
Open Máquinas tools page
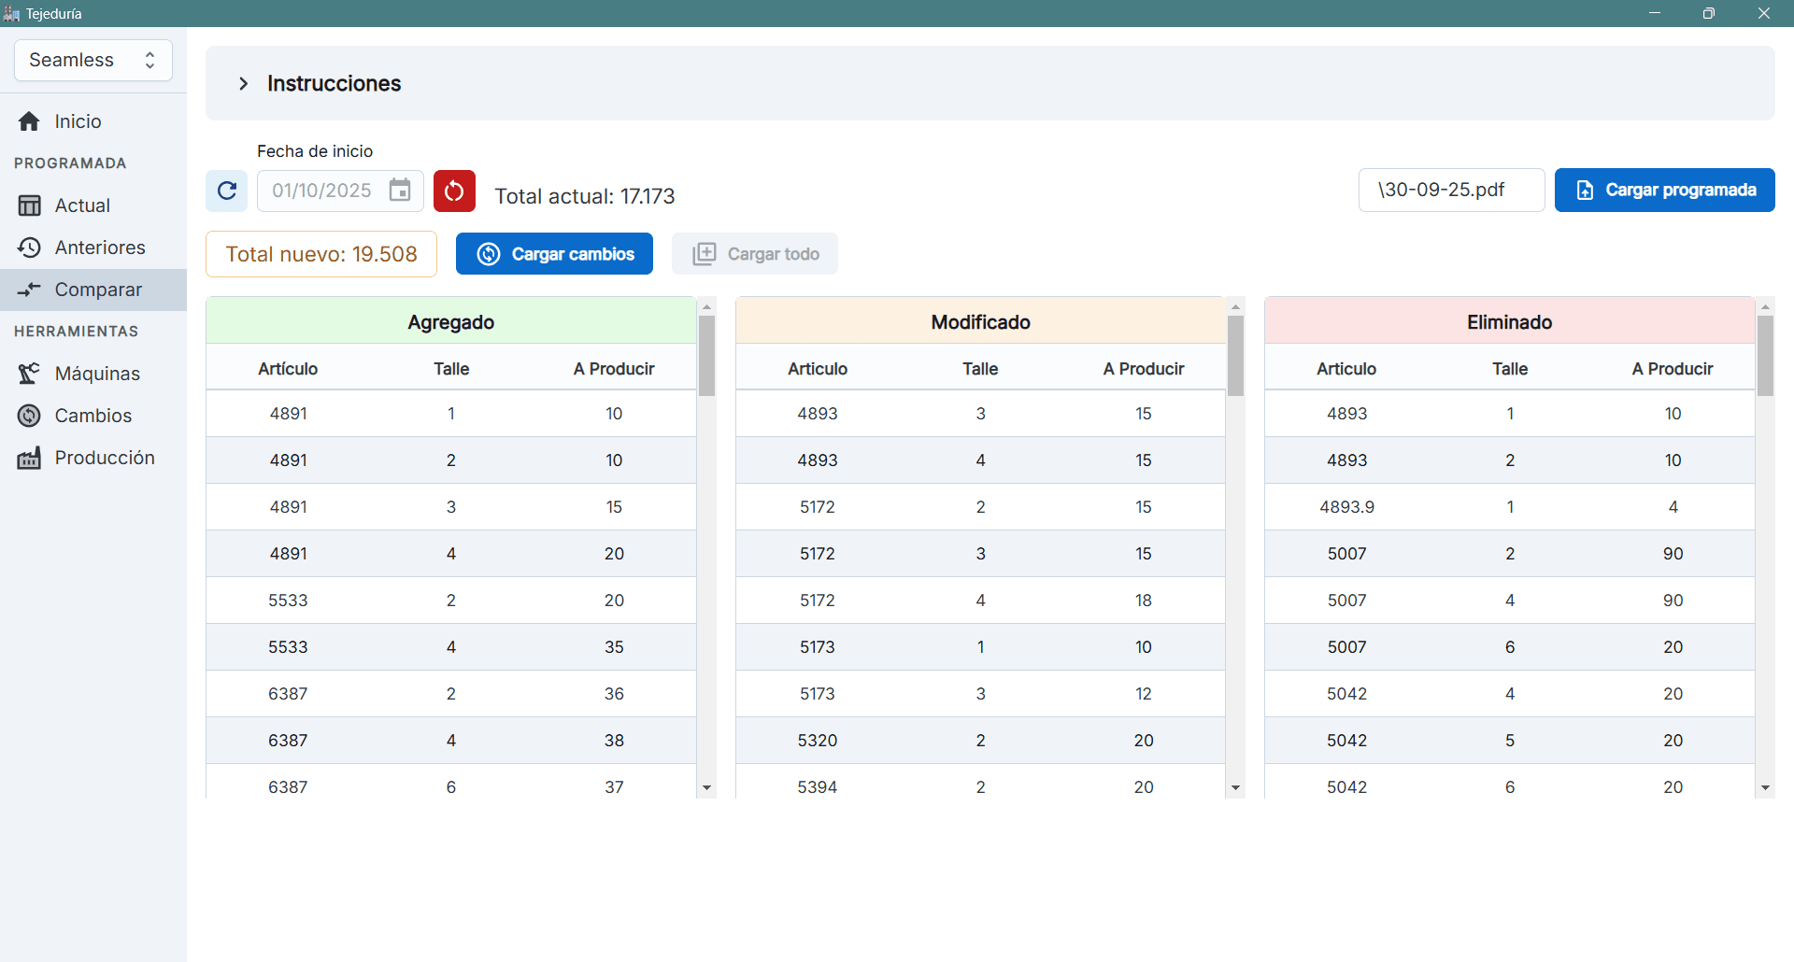(x=97, y=374)
